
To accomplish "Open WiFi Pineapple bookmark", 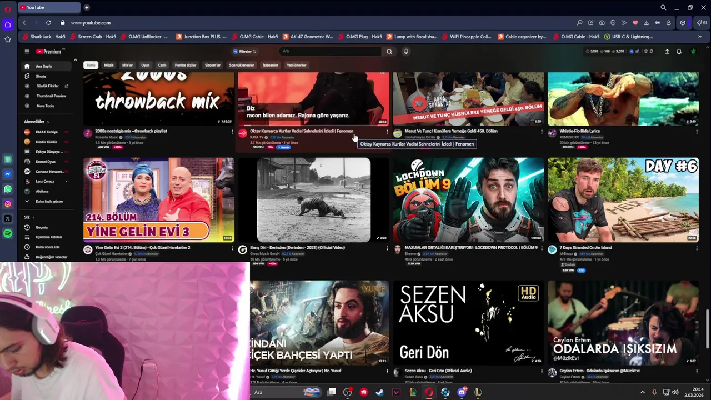I will (465, 37).
